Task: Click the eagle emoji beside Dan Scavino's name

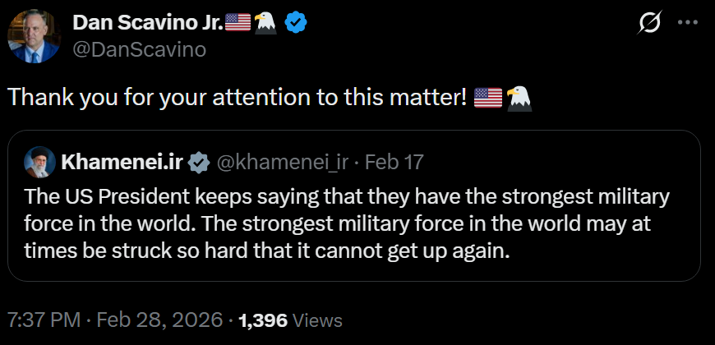Action: tap(265, 23)
